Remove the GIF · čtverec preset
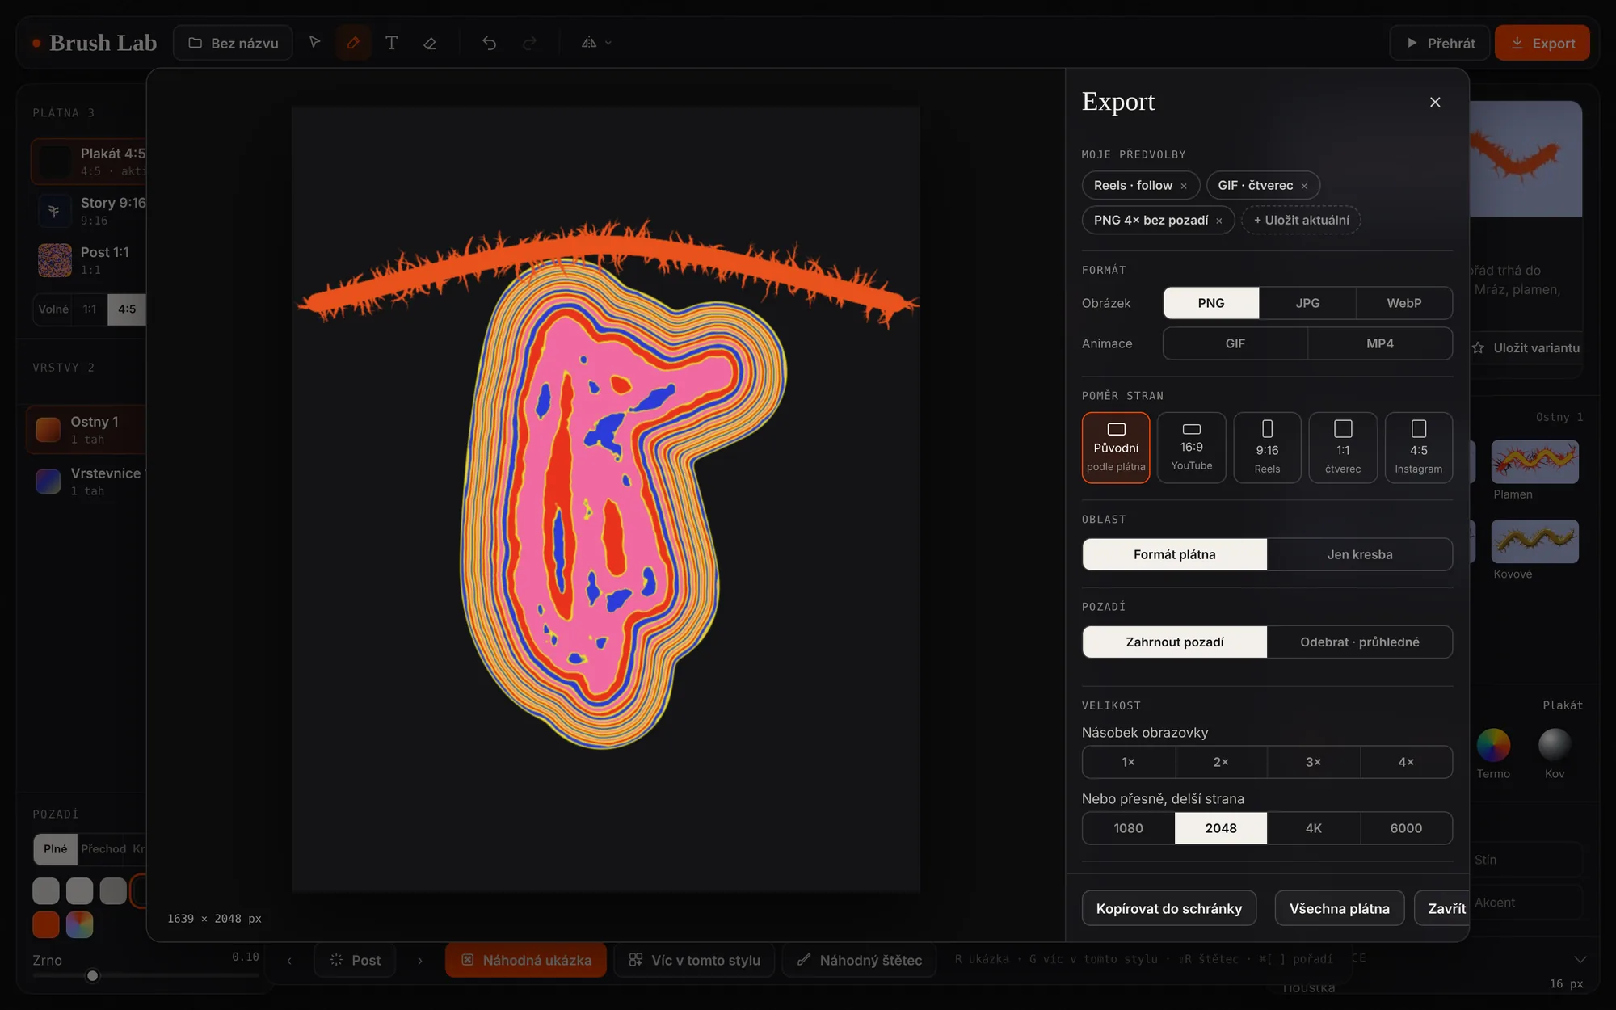1616x1010 pixels. tap(1304, 186)
